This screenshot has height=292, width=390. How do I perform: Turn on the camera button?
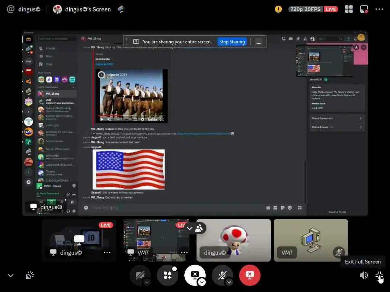[x=140, y=275]
